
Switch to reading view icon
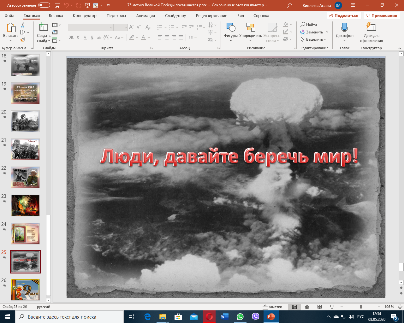click(319, 307)
